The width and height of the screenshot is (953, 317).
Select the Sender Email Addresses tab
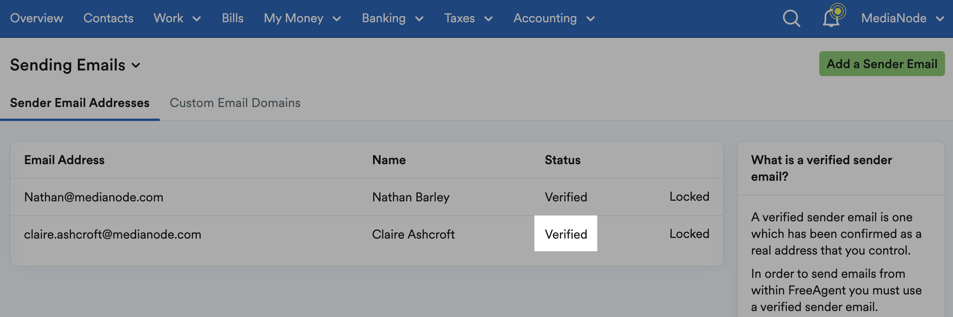(80, 103)
